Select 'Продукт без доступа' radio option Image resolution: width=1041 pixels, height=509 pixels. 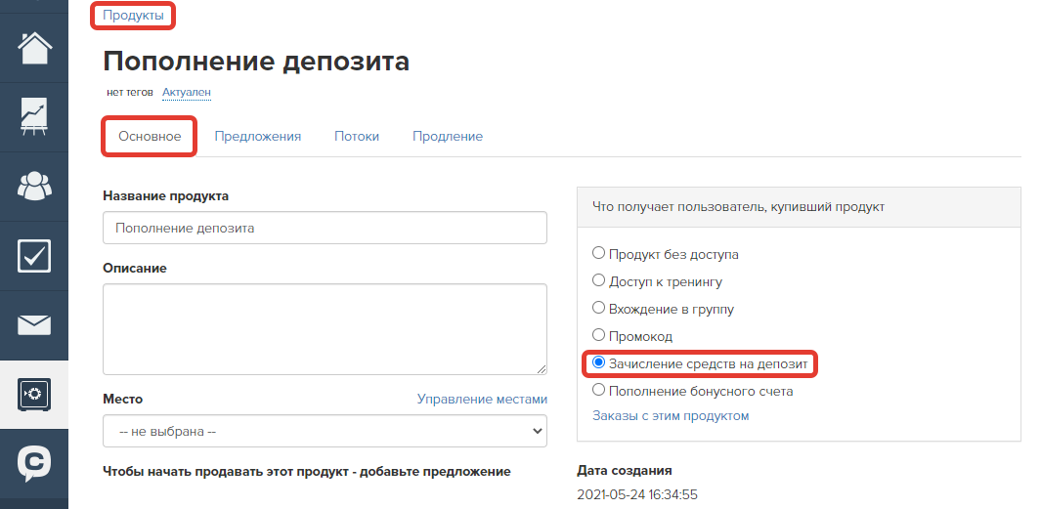[x=599, y=253]
